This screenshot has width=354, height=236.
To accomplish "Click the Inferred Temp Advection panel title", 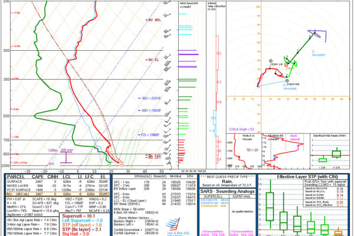I will click(x=217, y=6).
